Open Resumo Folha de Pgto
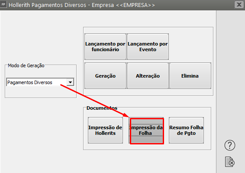Screen dimensions: 245x173 (186, 130)
